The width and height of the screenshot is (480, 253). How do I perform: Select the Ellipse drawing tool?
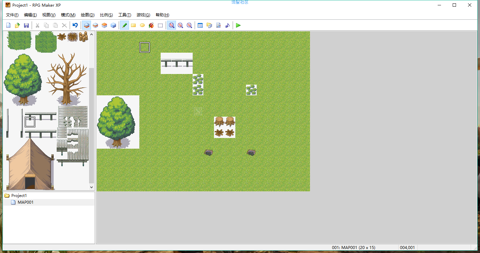(142, 25)
